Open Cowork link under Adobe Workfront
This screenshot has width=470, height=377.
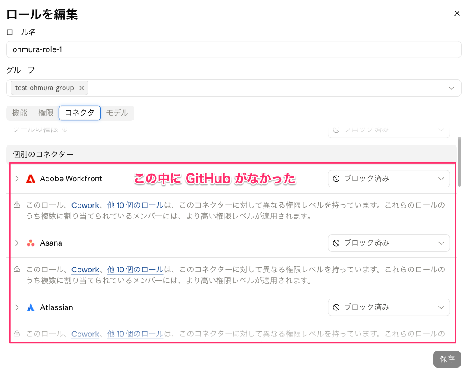pyautogui.click(x=85, y=205)
